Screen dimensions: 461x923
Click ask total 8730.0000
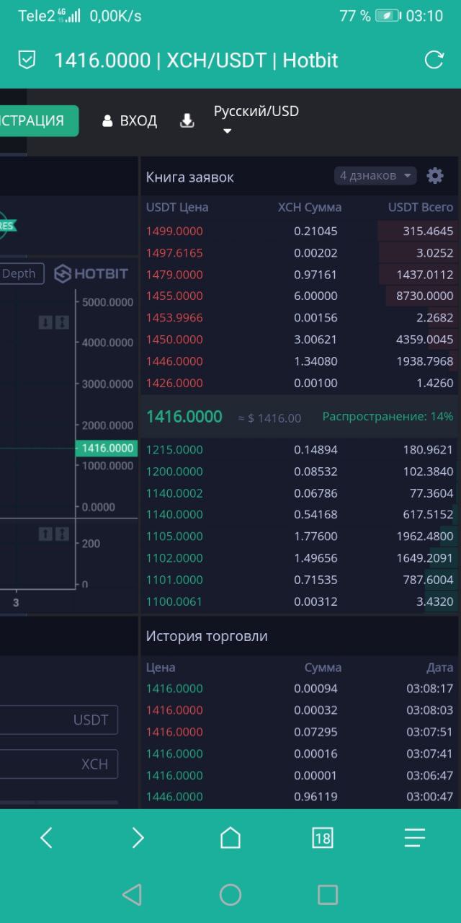point(425,296)
